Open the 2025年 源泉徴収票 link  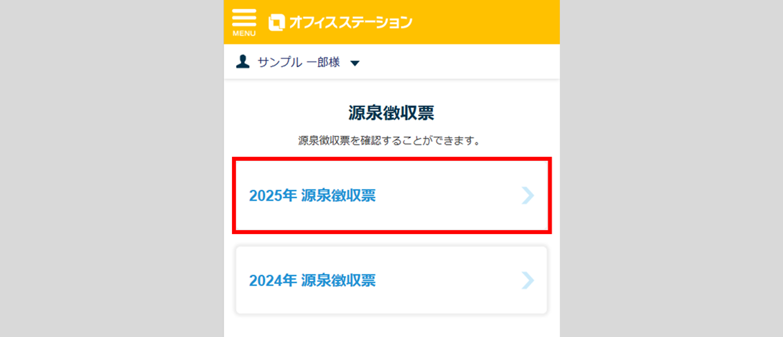tap(312, 196)
